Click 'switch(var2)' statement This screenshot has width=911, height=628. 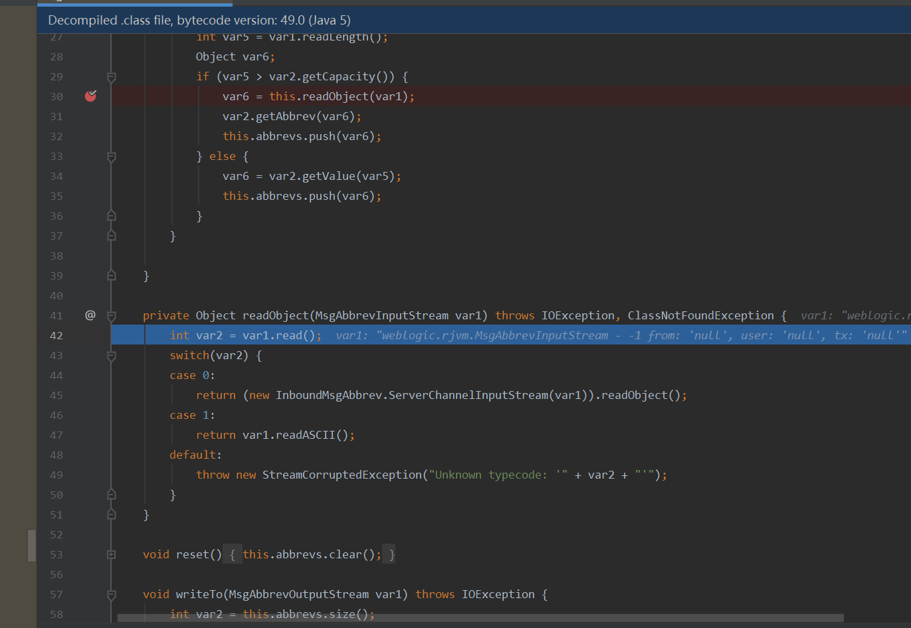pyautogui.click(x=209, y=356)
